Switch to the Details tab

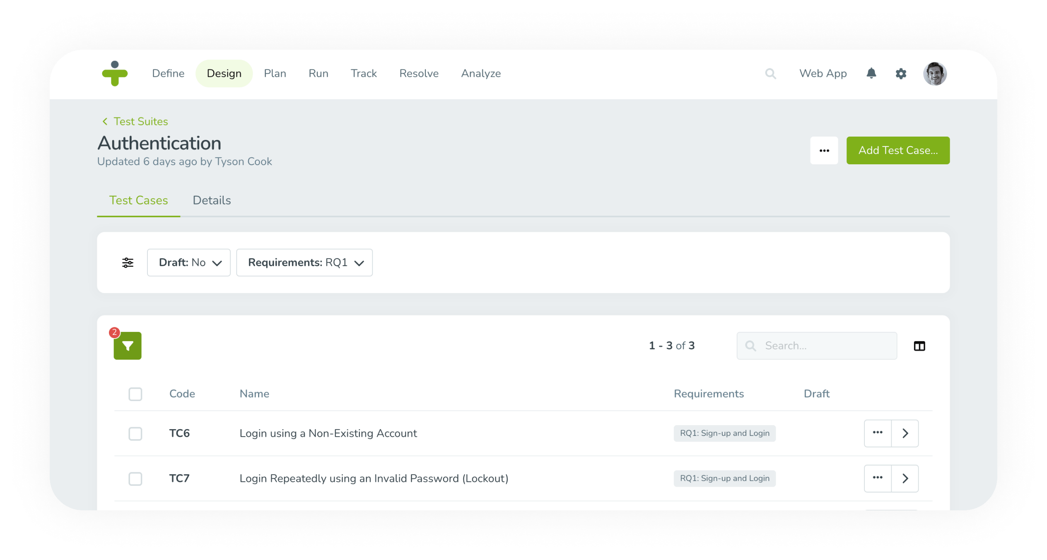pyautogui.click(x=212, y=200)
